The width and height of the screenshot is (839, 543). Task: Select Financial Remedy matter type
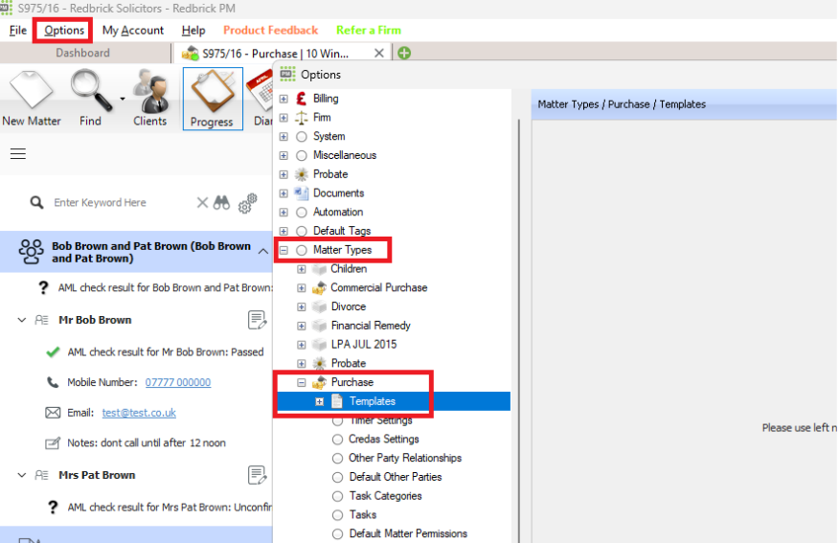[x=371, y=326]
